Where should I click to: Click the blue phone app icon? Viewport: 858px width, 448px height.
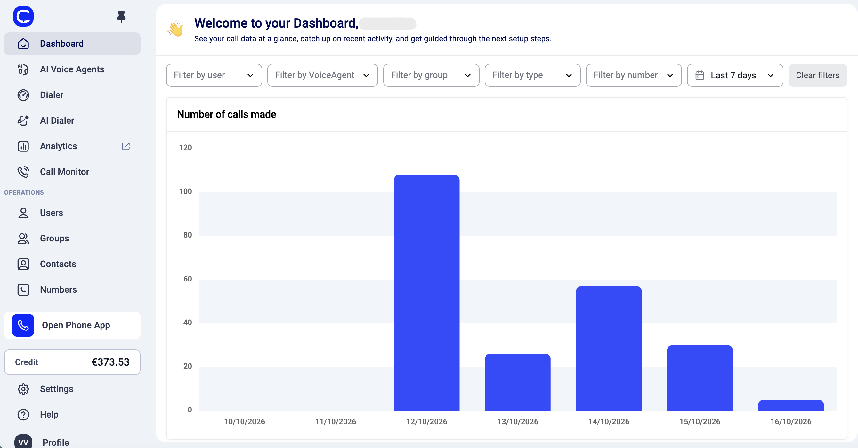[23, 325]
